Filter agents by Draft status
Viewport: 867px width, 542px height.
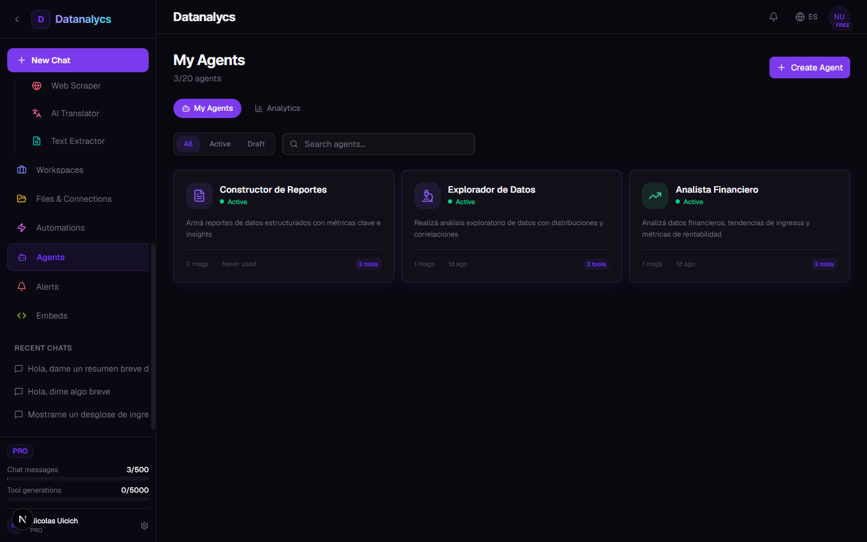point(256,144)
